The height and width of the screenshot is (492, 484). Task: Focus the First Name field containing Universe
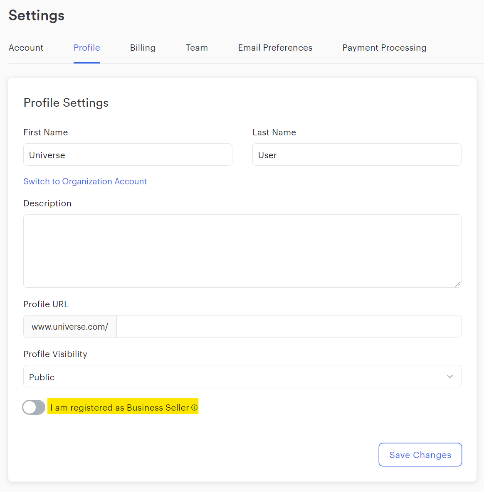[x=128, y=155]
